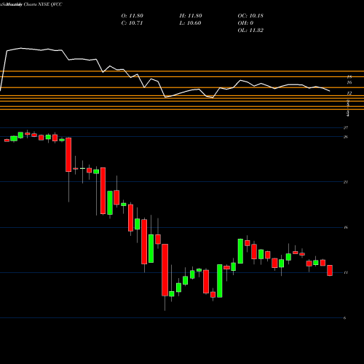Click the 12 label on the upper indicator axis
Screen dimensions: 364x364
click(x=349, y=93)
